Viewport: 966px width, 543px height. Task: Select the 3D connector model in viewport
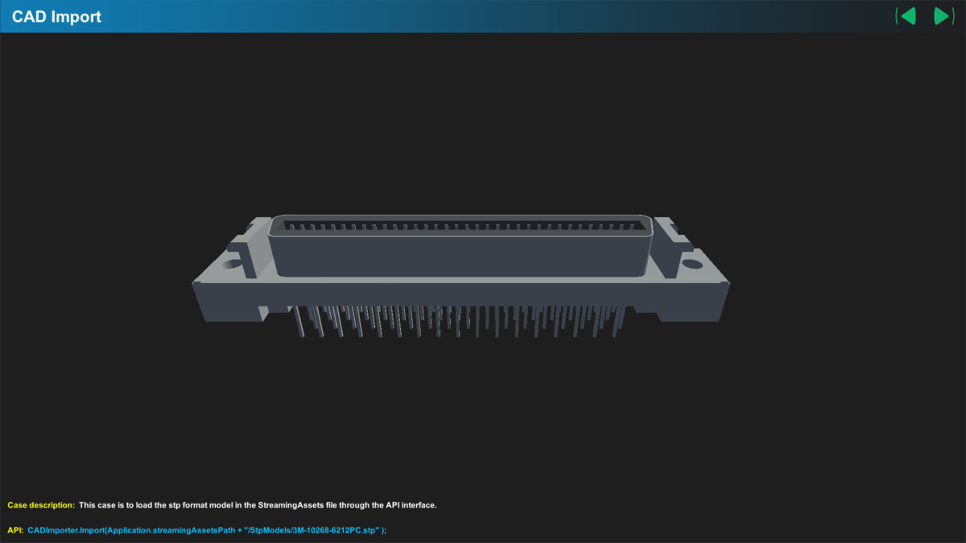[460, 278]
